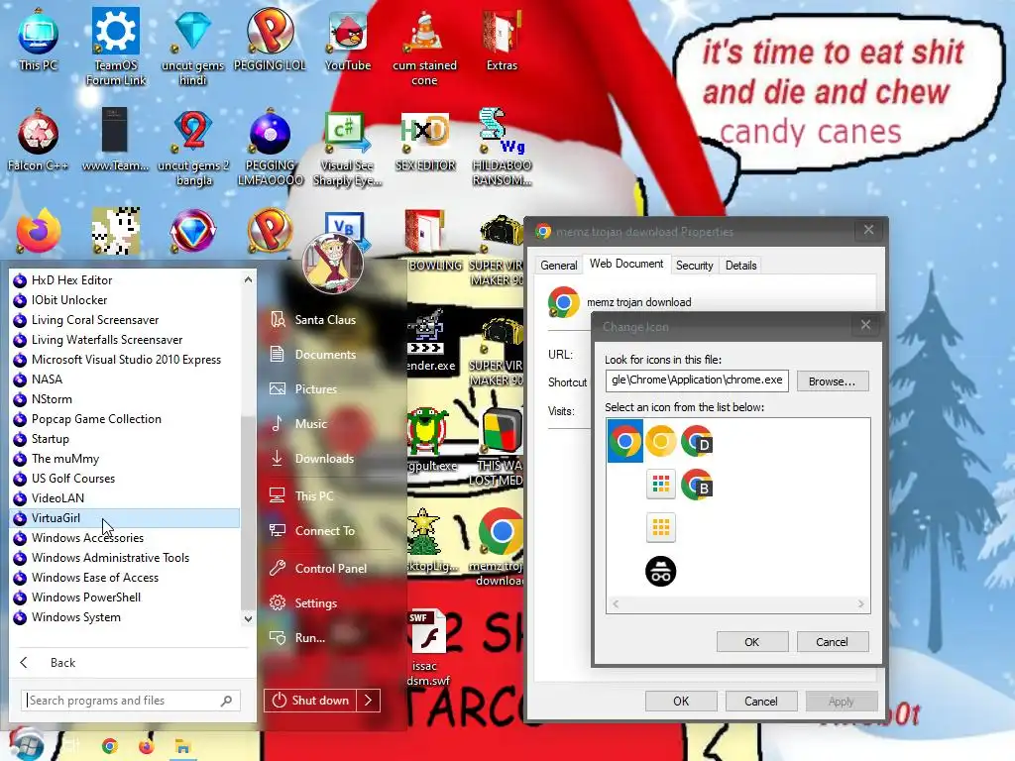1015x761 pixels.
Task: Click Browse... in Change Icon dialog
Action: coord(832,381)
